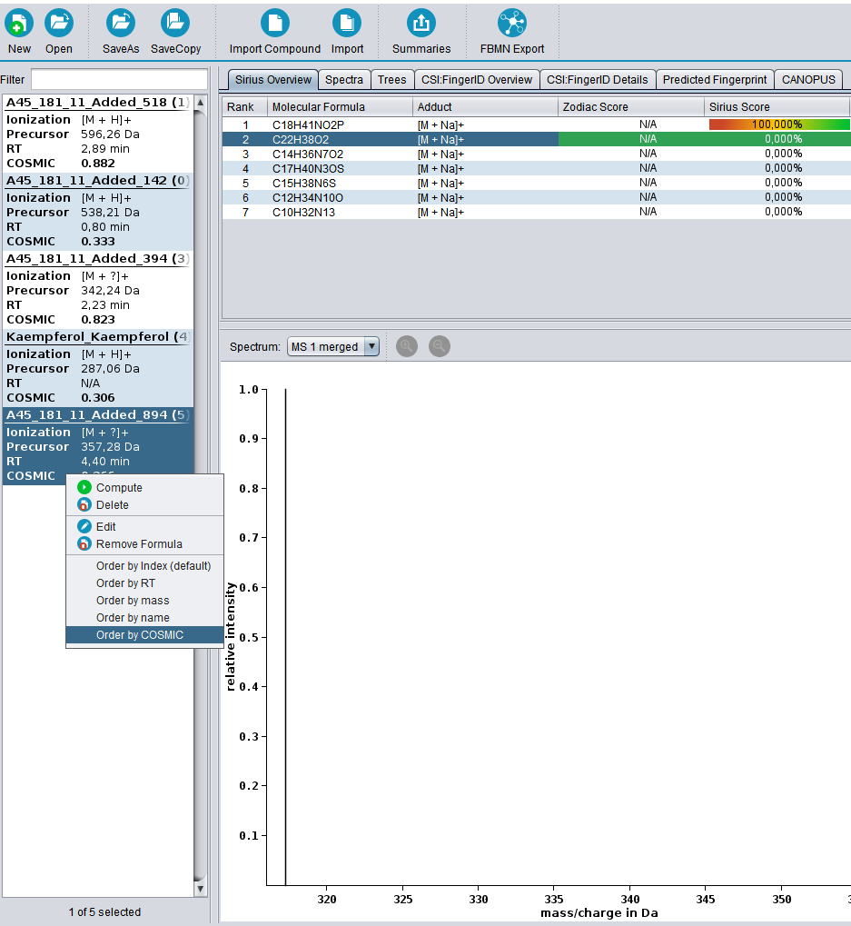Choose Order by mass menu entry
Screen dimensions: 851x926
[x=144, y=600]
